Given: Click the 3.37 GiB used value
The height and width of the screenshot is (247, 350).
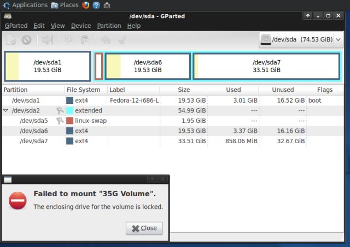Looking at the screenshot, I should (246, 131).
